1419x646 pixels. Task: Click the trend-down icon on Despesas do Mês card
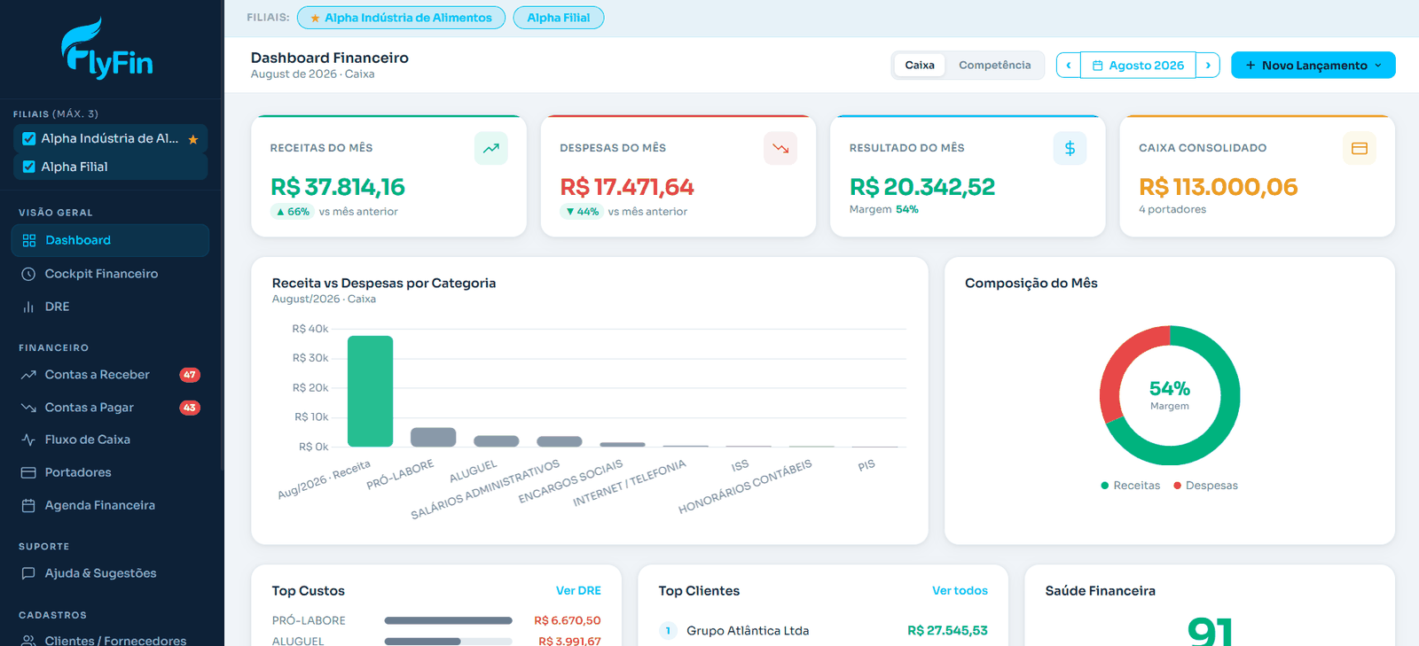coord(780,148)
